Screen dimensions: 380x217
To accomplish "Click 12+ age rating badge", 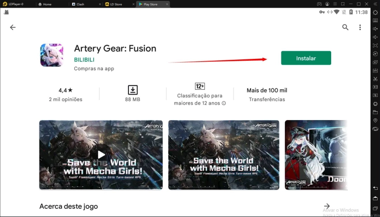I will (x=199, y=86).
